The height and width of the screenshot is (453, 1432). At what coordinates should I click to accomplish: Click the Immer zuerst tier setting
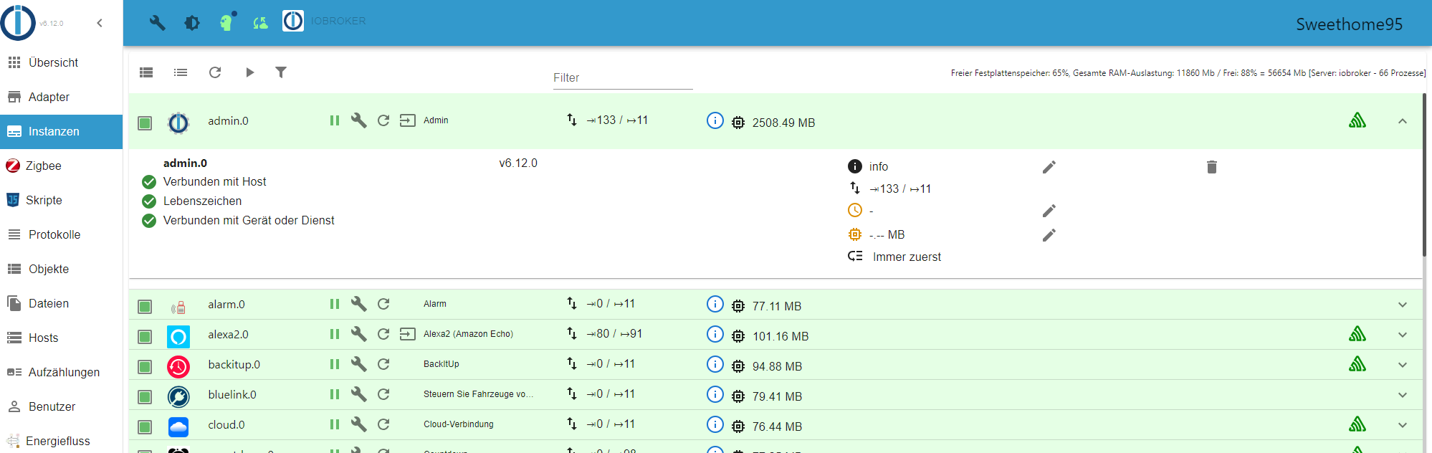907,257
